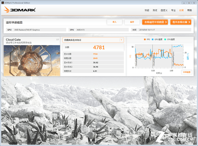This screenshot has width=198, height=146.
Task: Click the CPU field AMD K15
Action: [x=102, y=30]
